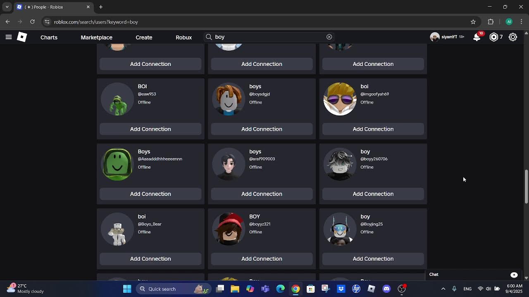The height and width of the screenshot is (297, 529).
Task: Click the search magnifier icon in Roblox
Action: [x=209, y=37]
